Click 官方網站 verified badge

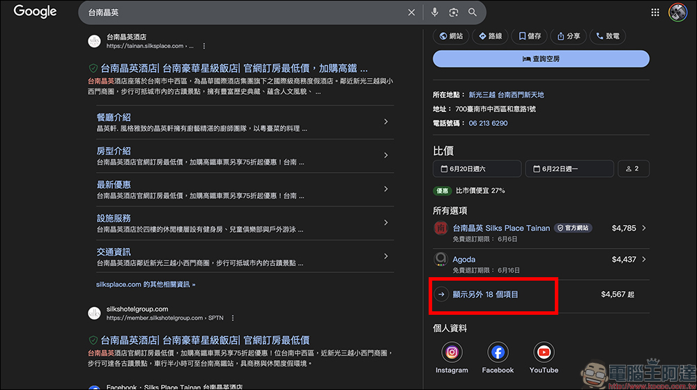pyautogui.click(x=573, y=228)
